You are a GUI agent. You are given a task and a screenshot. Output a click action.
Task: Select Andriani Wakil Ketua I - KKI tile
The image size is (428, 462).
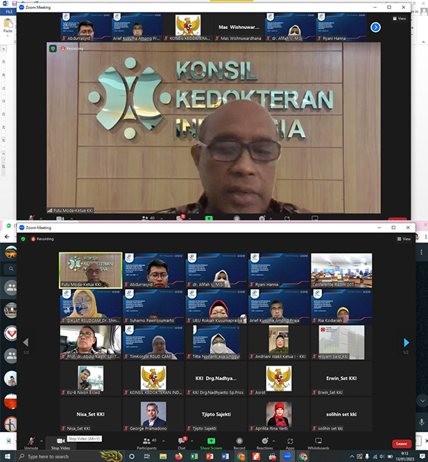pos(279,342)
